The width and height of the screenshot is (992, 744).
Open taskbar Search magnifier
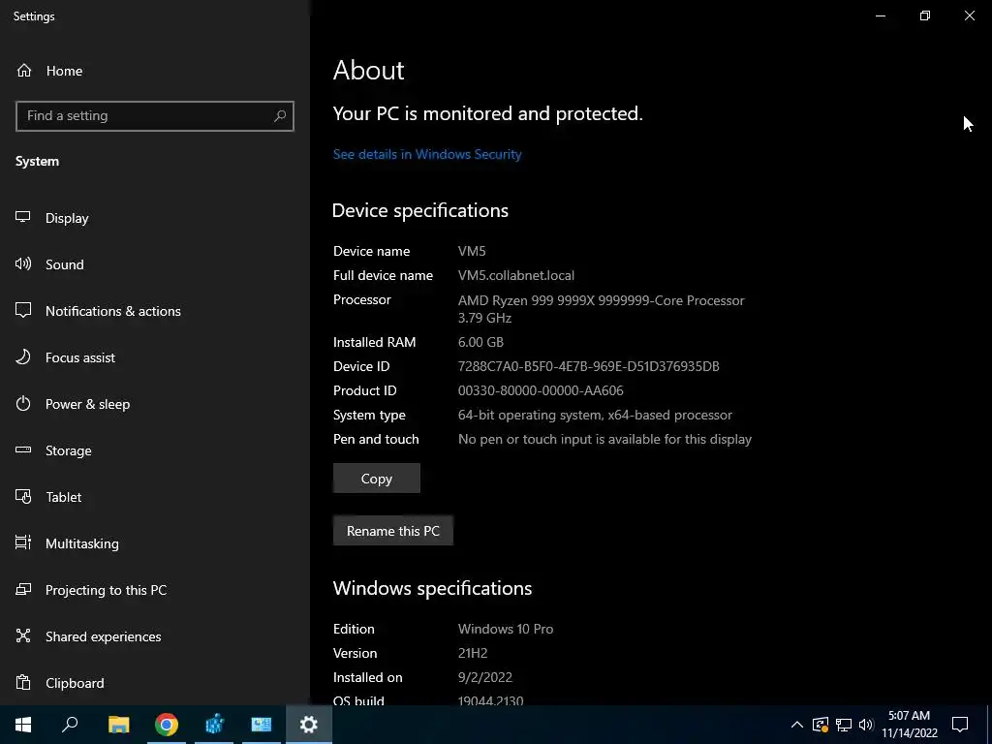[70, 725]
